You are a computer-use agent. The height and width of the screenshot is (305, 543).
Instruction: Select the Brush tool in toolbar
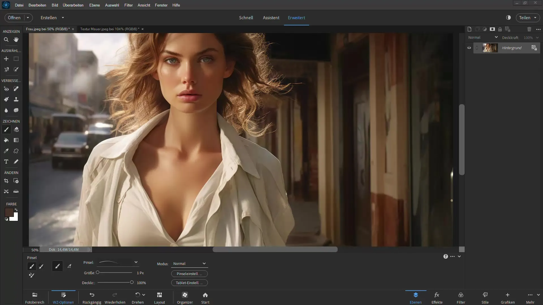point(6,129)
